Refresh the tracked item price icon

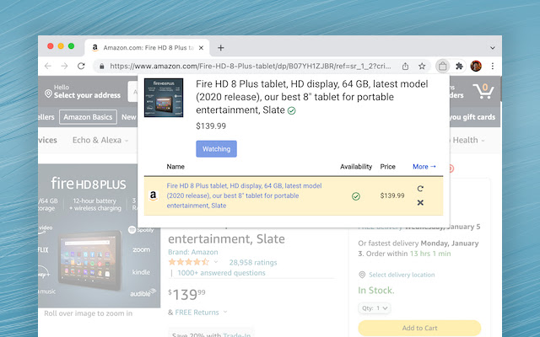(x=420, y=189)
